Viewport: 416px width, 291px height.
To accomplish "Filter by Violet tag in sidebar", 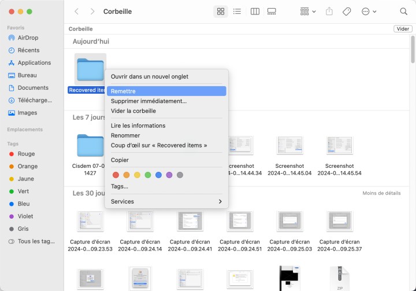I will pos(25,216).
